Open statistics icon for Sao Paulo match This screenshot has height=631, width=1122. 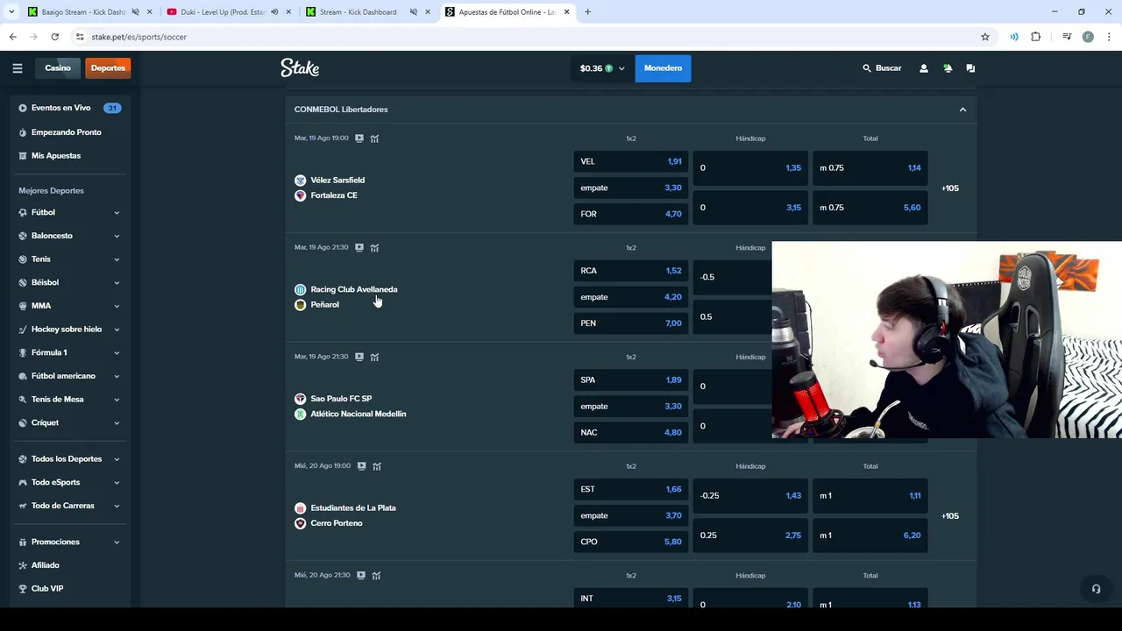(x=374, y=357)
